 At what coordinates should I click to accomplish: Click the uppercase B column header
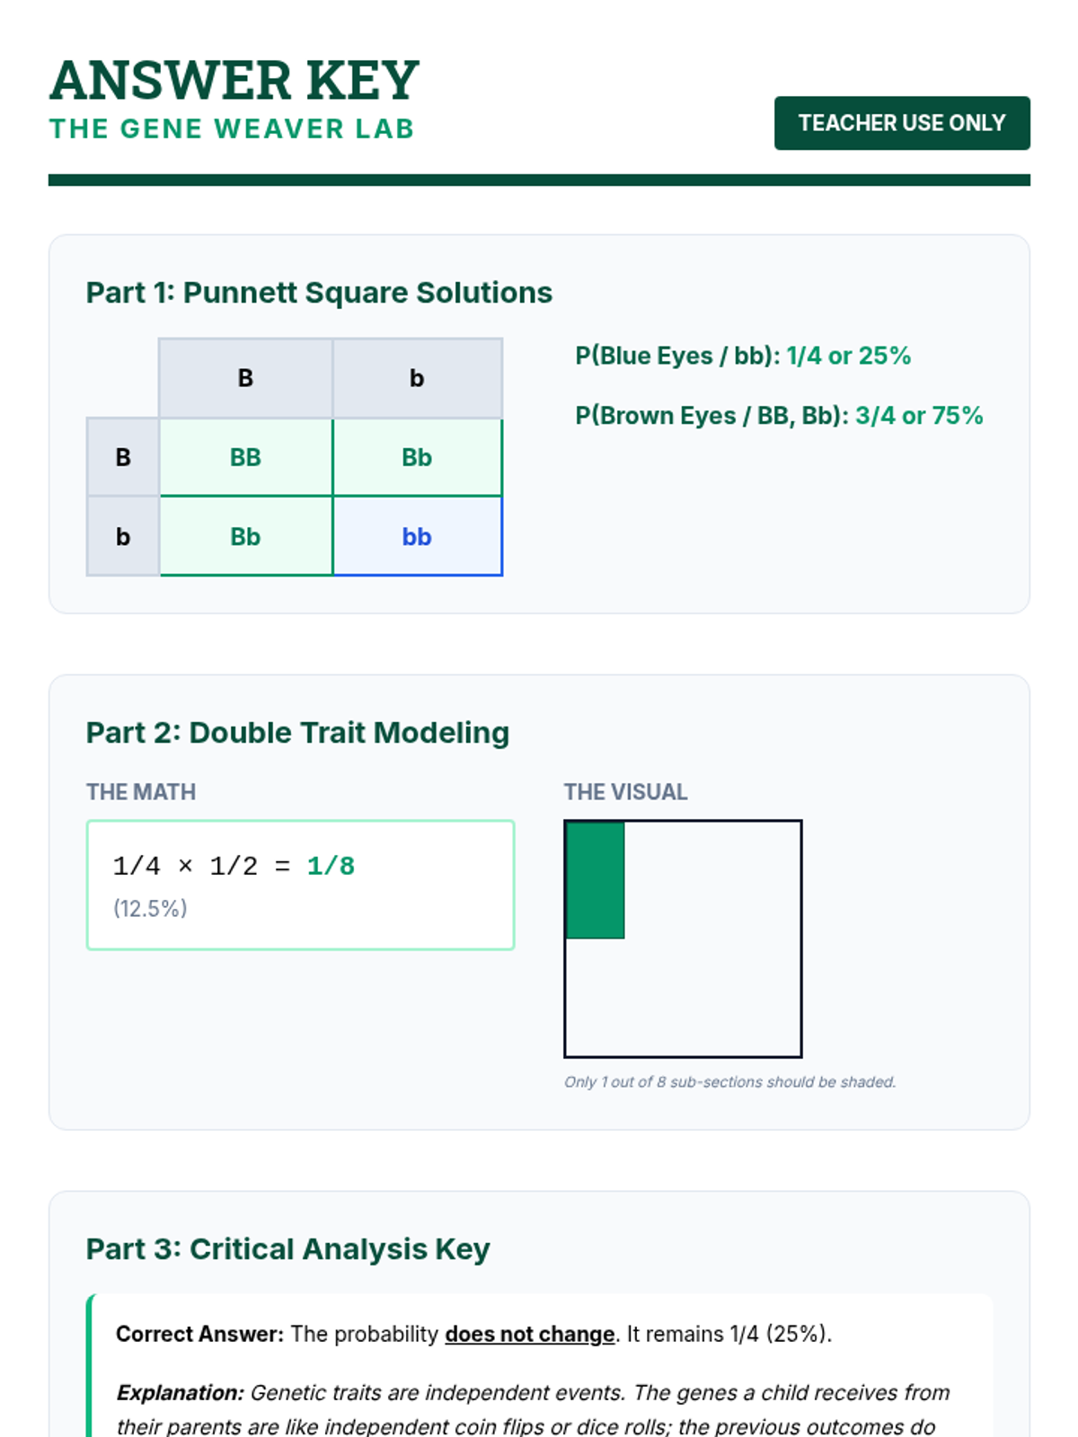click(x=245, y=378)
